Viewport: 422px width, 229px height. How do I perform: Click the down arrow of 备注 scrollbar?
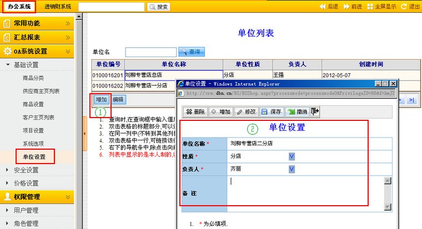pos(388,207)
